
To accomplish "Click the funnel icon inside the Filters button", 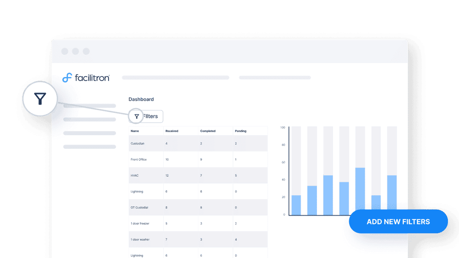I will coord(137,116).
